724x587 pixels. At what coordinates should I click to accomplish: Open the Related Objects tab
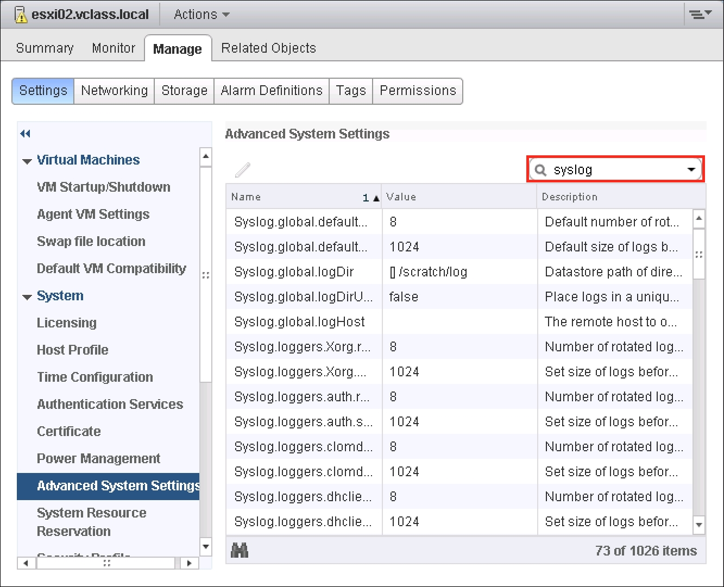(268, 48)
